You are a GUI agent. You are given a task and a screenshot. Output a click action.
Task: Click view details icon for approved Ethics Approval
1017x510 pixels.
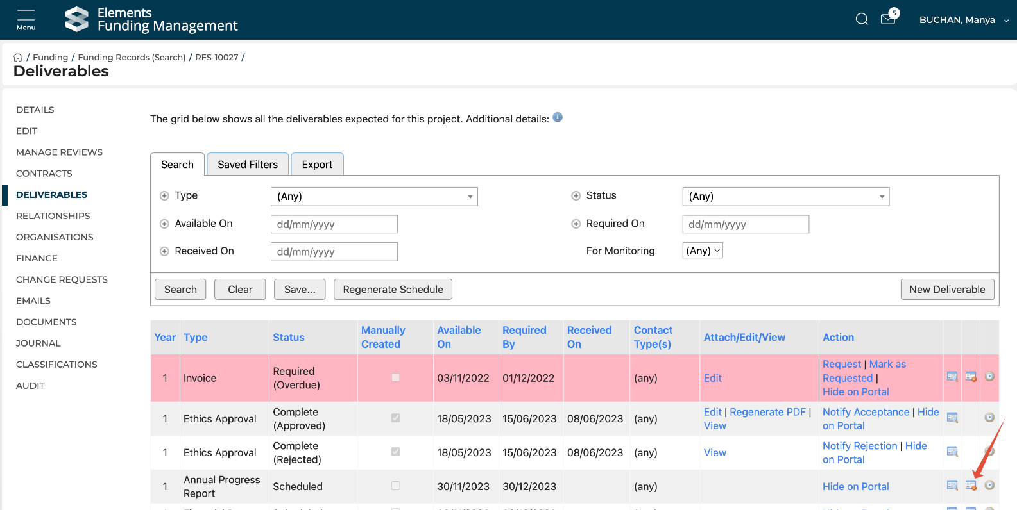point(952,418)
